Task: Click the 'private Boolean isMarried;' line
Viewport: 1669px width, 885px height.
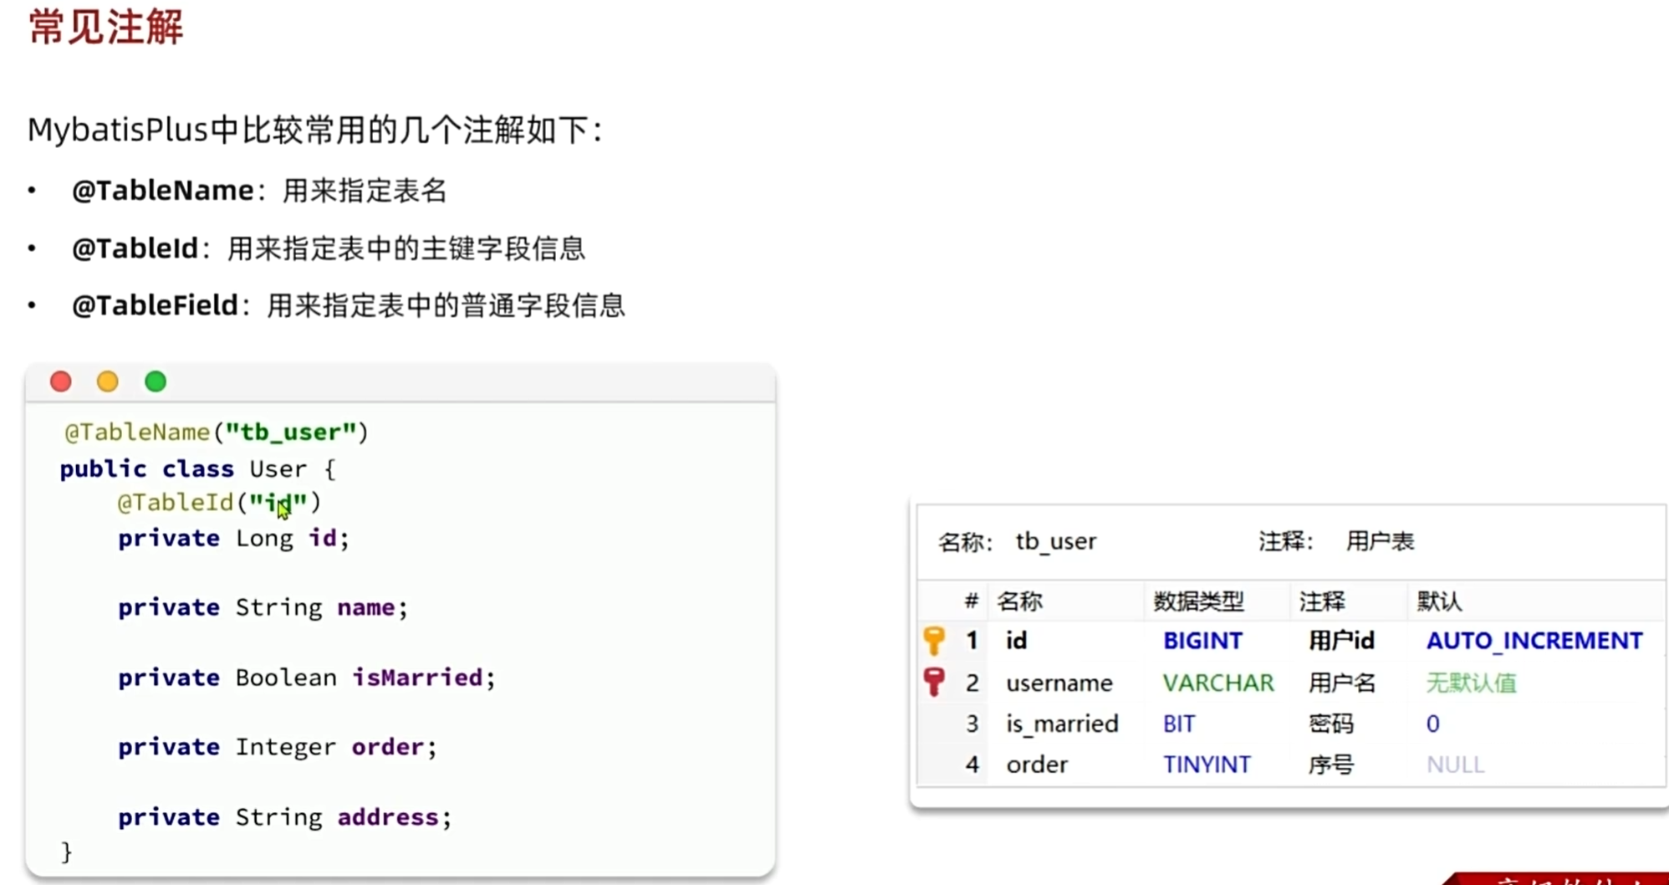Action: click(x=307, y=678)
